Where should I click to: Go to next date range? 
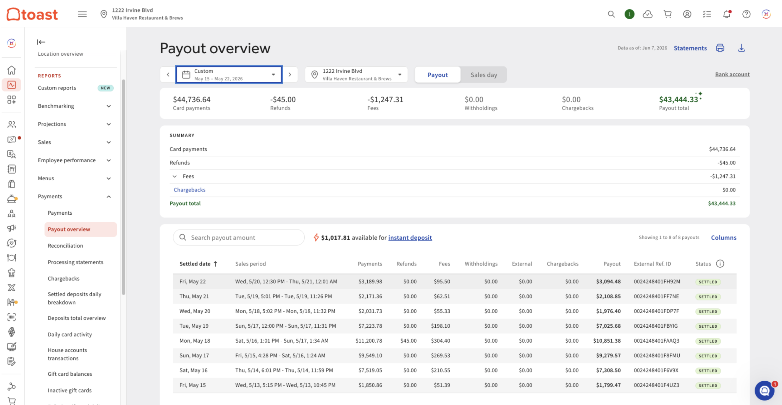pos(290,75)
